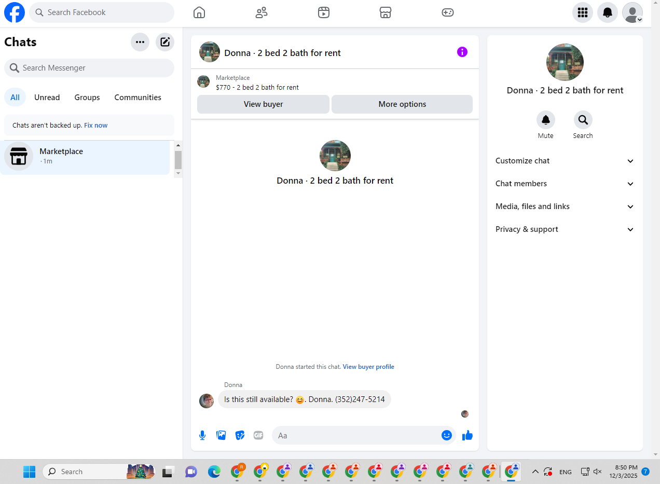
Task: Select the Communities chats tab
Action: pyautogui.click(x=138, y=97)
